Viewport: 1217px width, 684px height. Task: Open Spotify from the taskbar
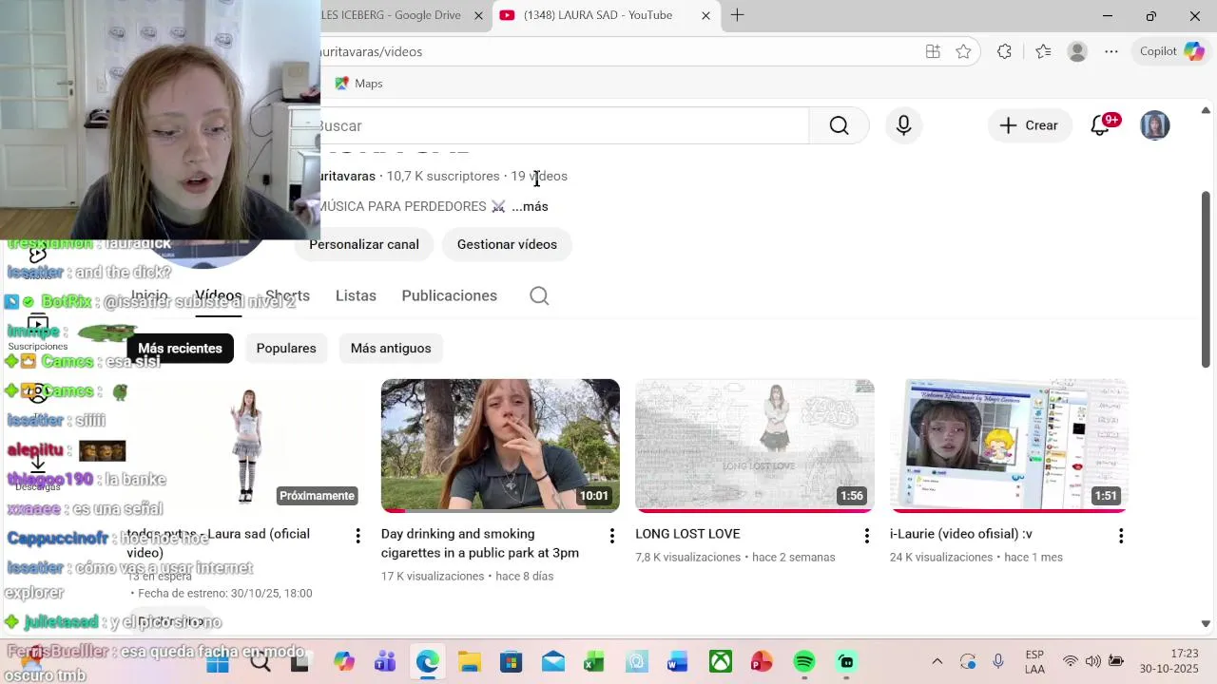pos(804,661)
